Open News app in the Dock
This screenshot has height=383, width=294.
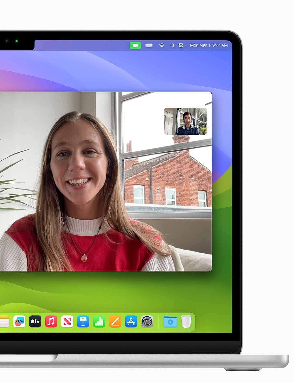[x=67, y=321]
